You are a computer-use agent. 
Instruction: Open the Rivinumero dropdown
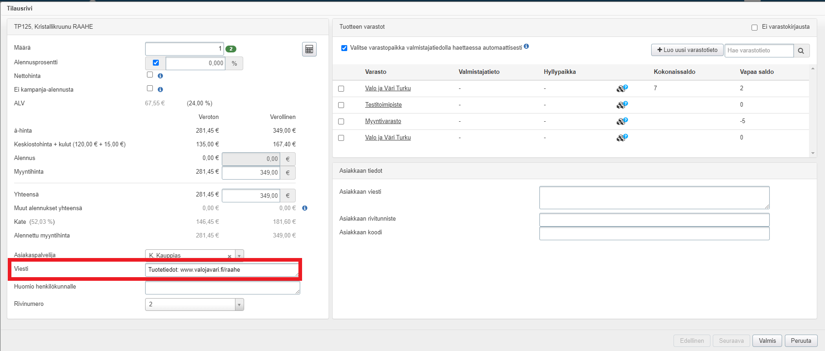(x=239, y=305)
